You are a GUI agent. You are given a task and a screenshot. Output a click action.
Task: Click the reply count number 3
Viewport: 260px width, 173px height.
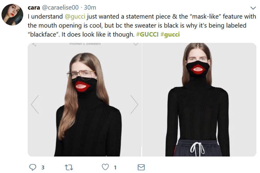(43, 168)
